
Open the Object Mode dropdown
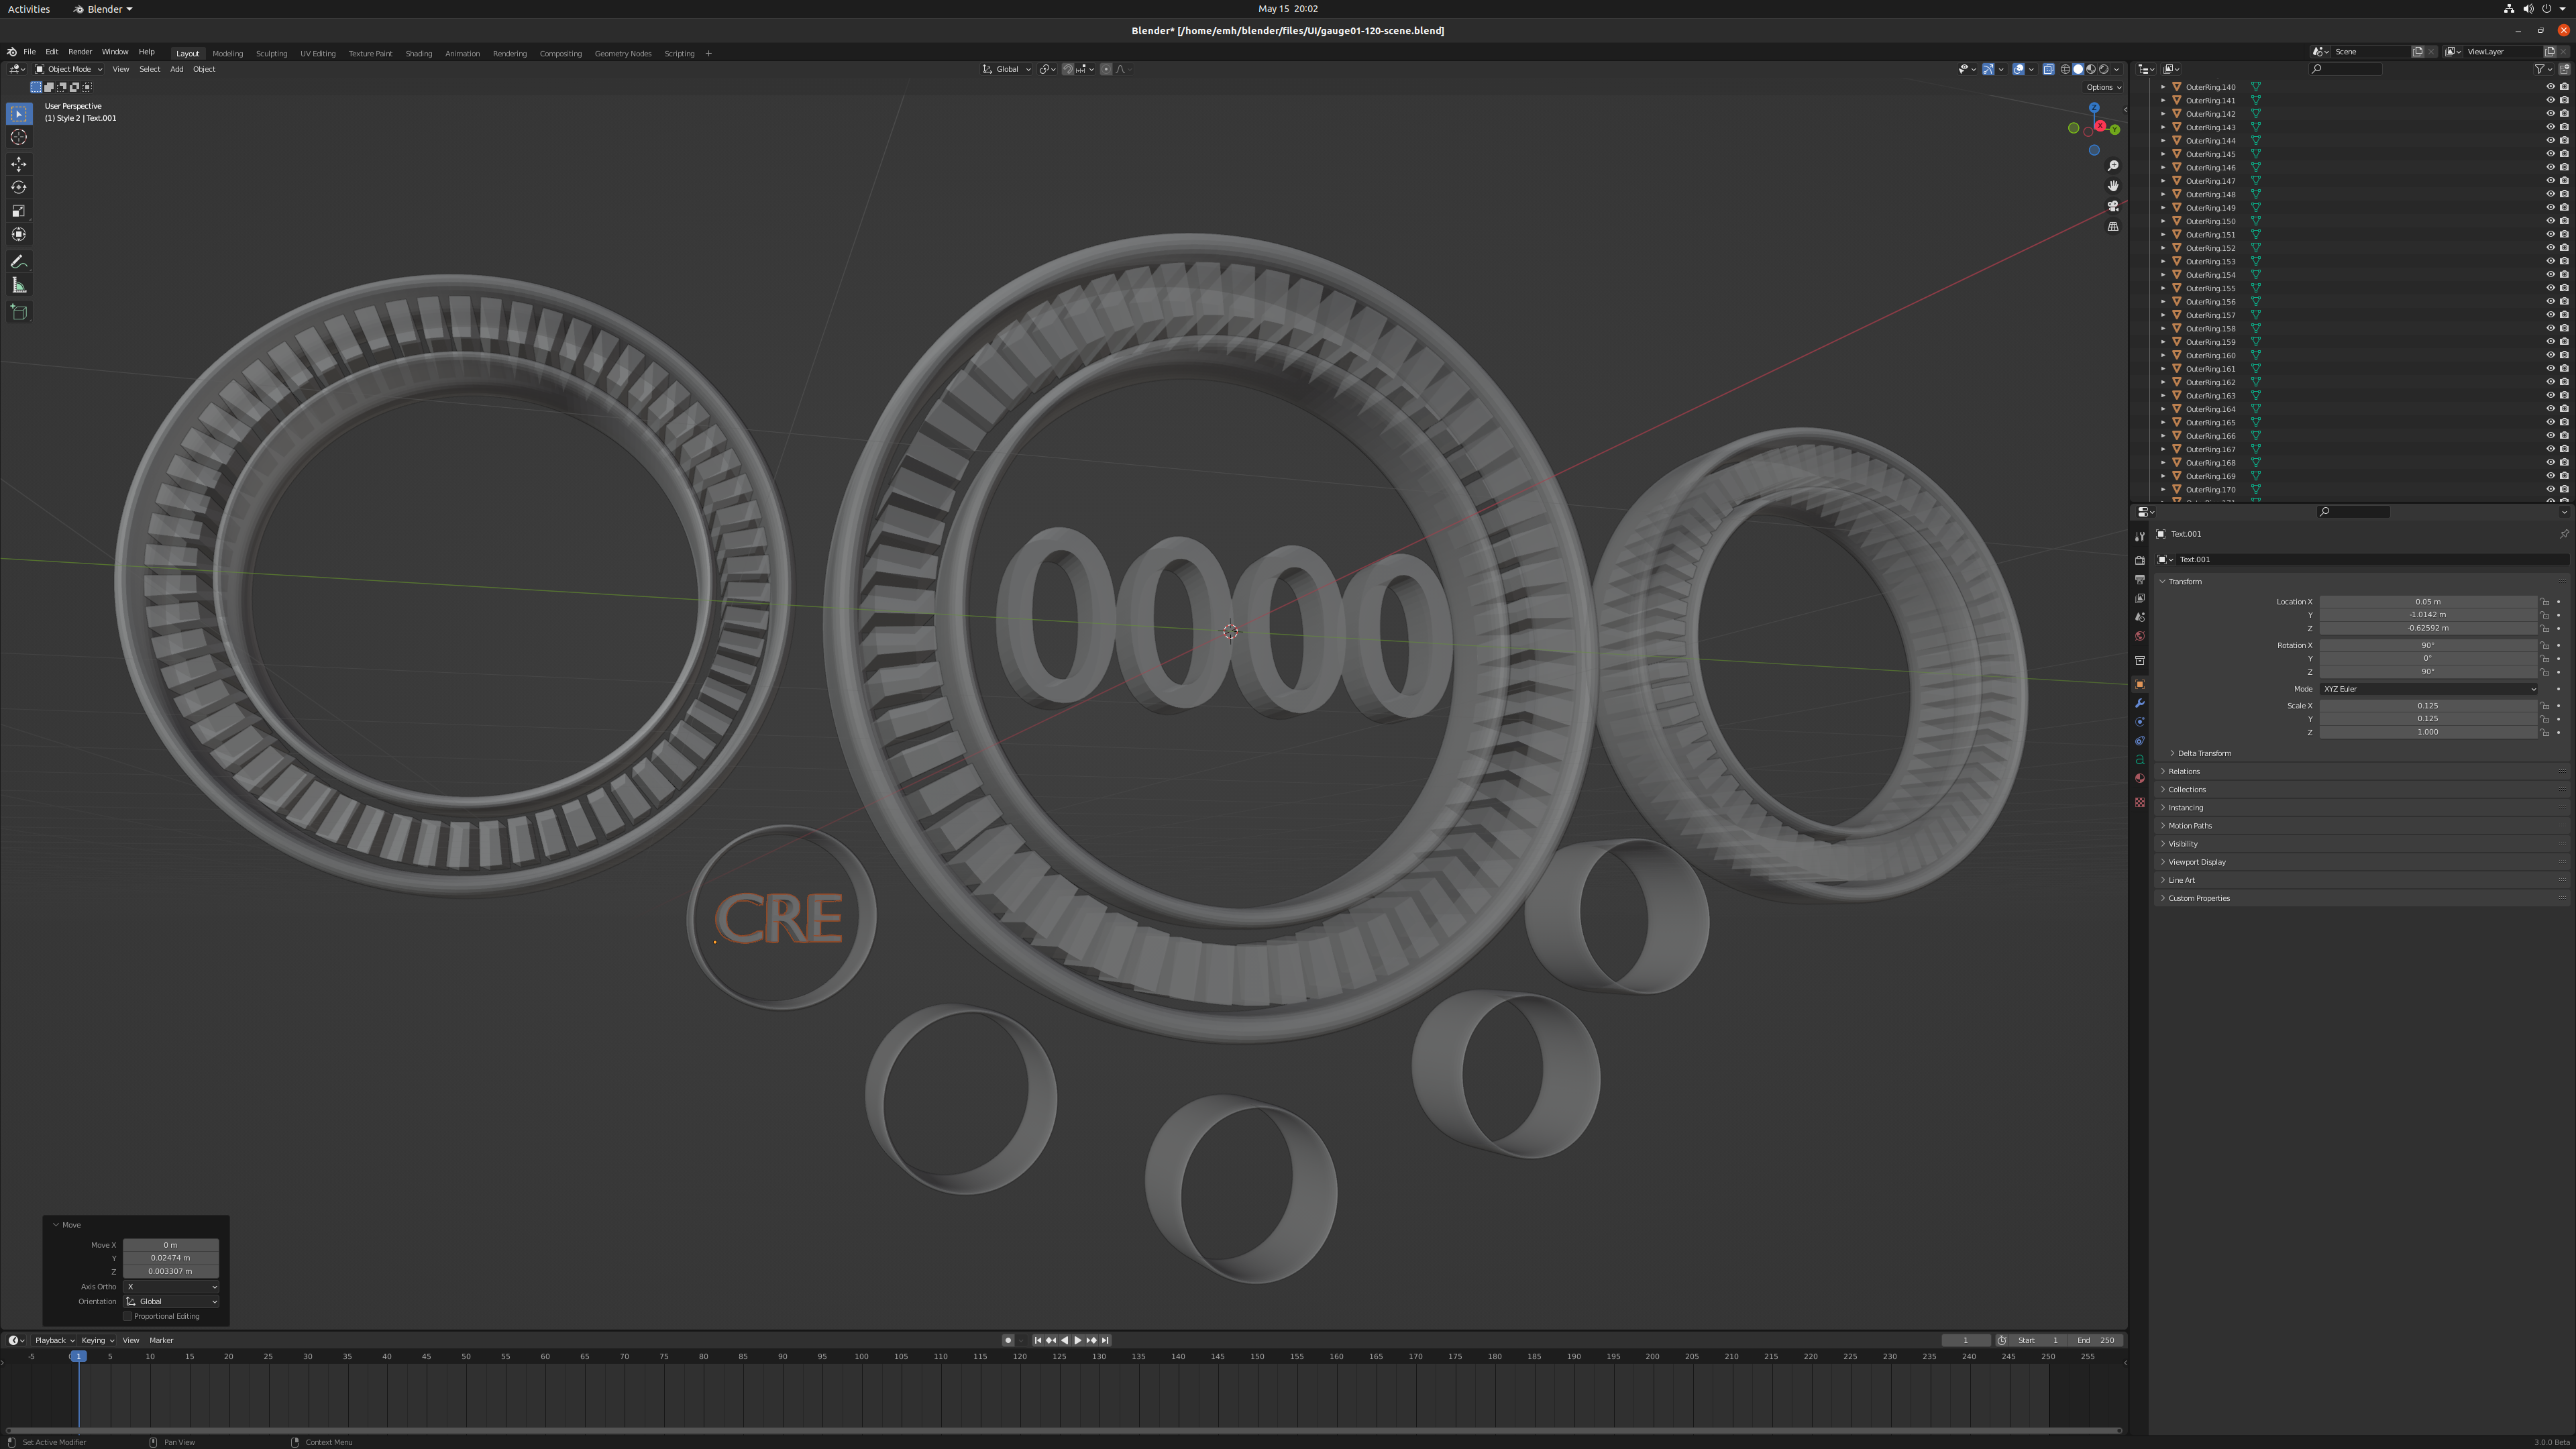point(69,69)
